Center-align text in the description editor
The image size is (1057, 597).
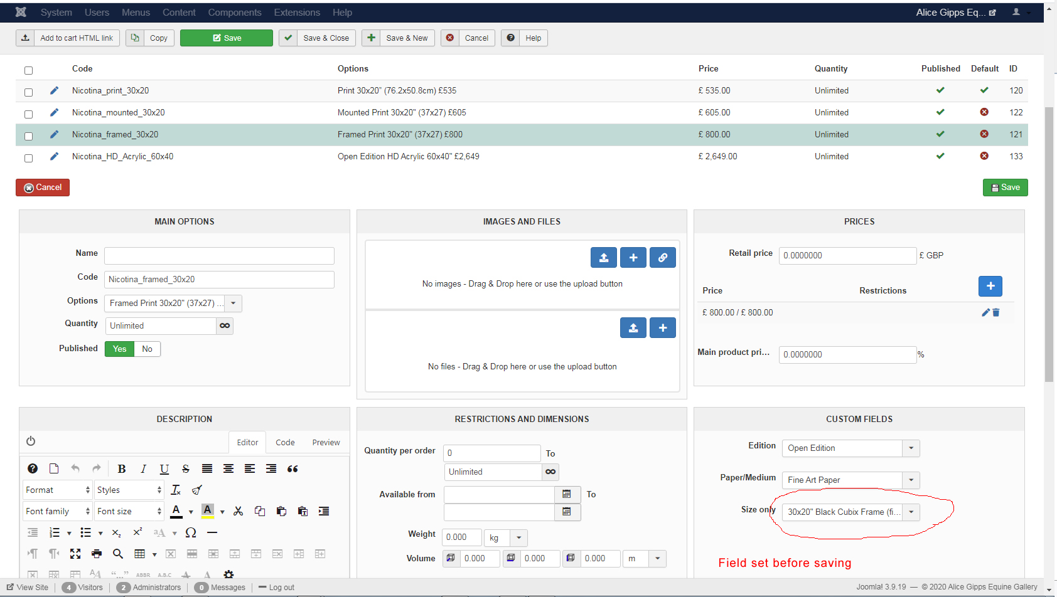228,468
